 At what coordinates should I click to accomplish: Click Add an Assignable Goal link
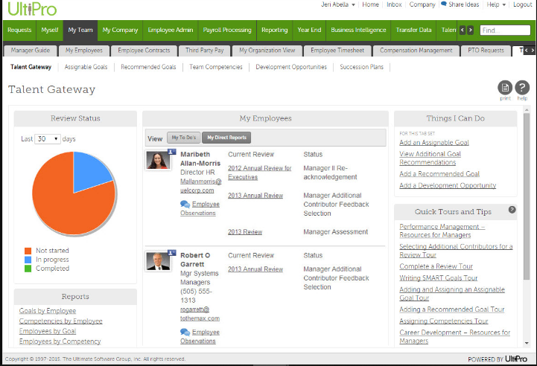pos(433,142)
